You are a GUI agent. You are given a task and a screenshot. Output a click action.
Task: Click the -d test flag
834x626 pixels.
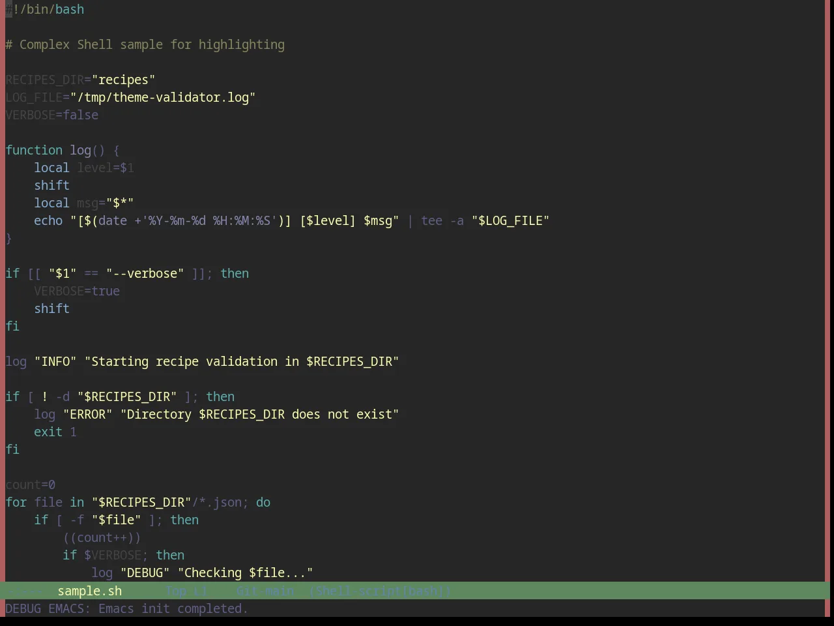point(63,397)
